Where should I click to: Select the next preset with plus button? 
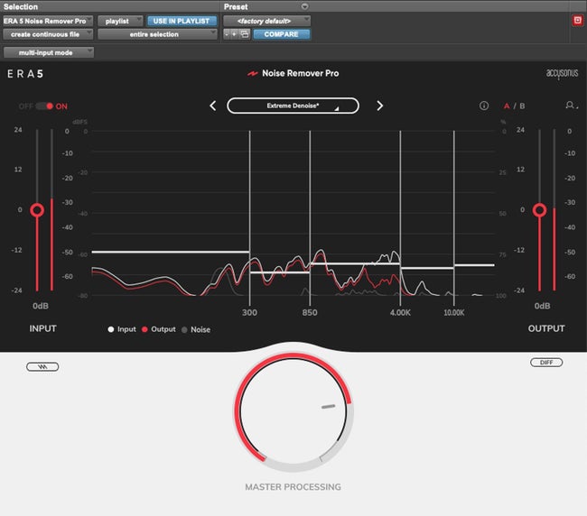click(234, 34)
